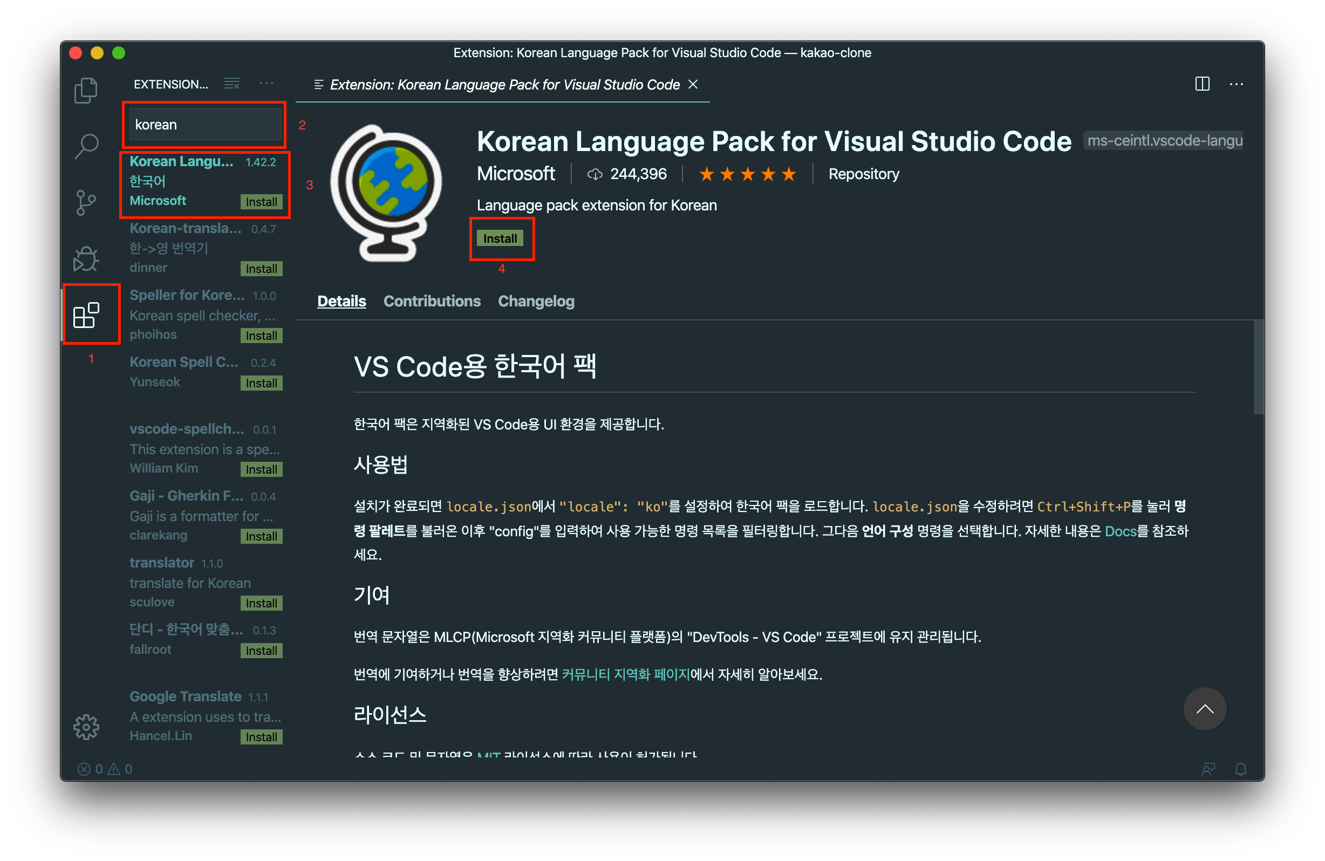Install Korean Spell Checker by Yunseok
Viewport: 1325px width, 861px height.
(x=261, y=383)
